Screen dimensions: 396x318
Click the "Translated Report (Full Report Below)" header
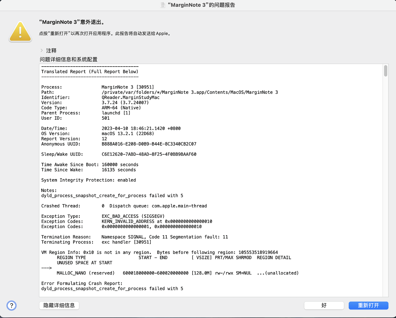[90, 72]
